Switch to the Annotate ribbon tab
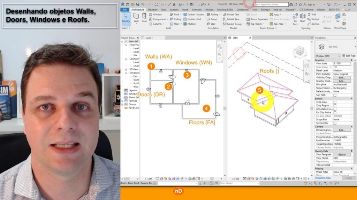The width and height of the screenshot is (357, 200). click(197, 10)
